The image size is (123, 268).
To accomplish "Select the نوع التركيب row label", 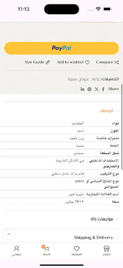I will 109,174.
